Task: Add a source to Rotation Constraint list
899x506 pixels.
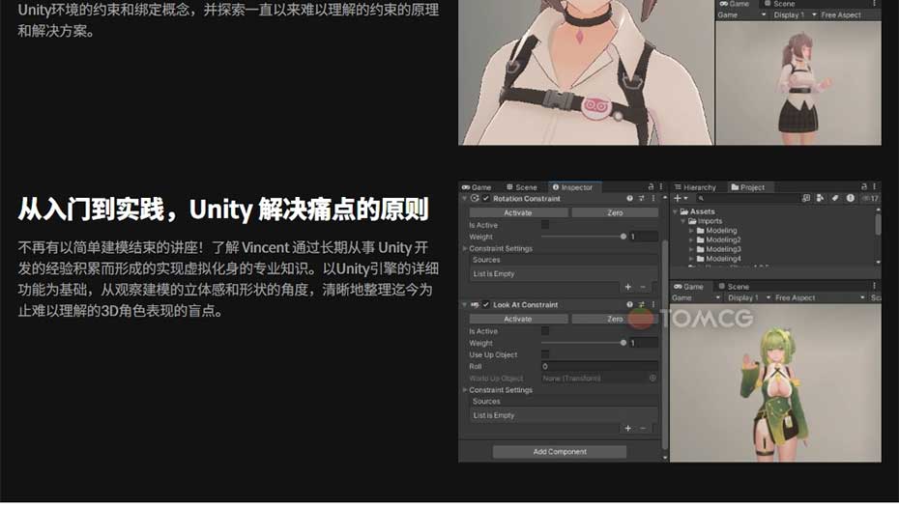Action: coord(627,287)
